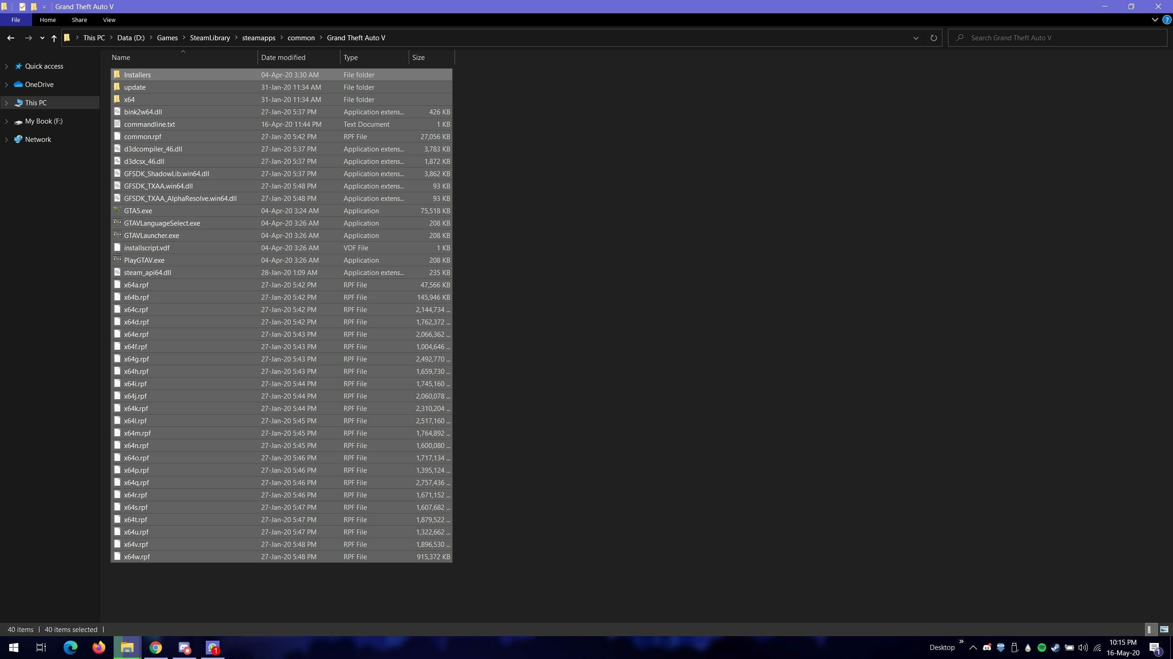Open the update folder
The image size is (1173, 659).
[135, 87]
